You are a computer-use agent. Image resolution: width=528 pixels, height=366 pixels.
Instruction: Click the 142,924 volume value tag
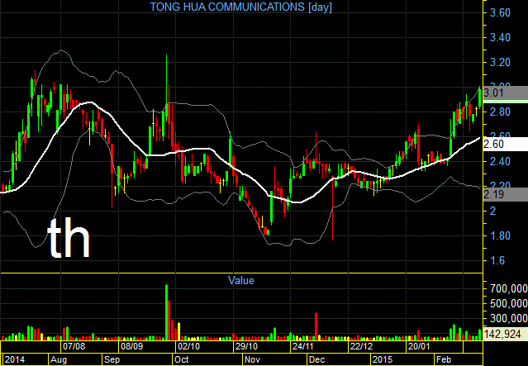pos(505,334)
